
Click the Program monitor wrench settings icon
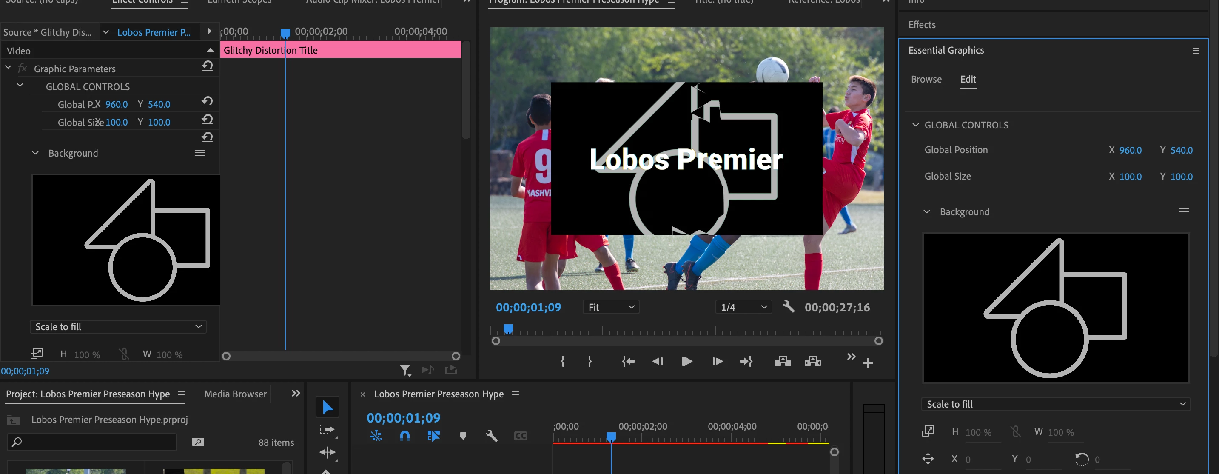tap(789, 307)
